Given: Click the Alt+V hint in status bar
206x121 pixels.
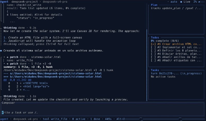Looking at the screenshot, I should click(x=121, y=119).
